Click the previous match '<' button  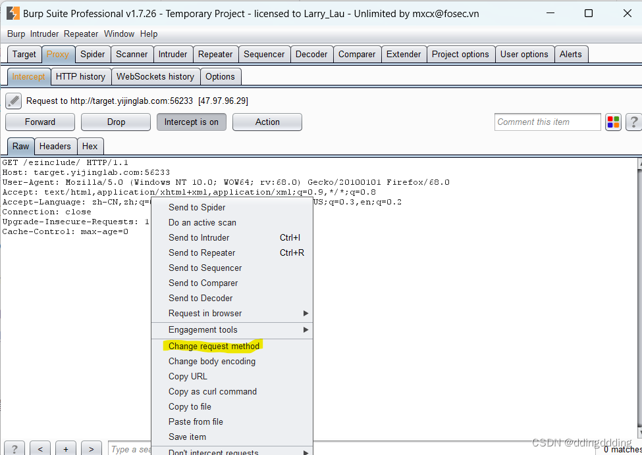[40, 448]
